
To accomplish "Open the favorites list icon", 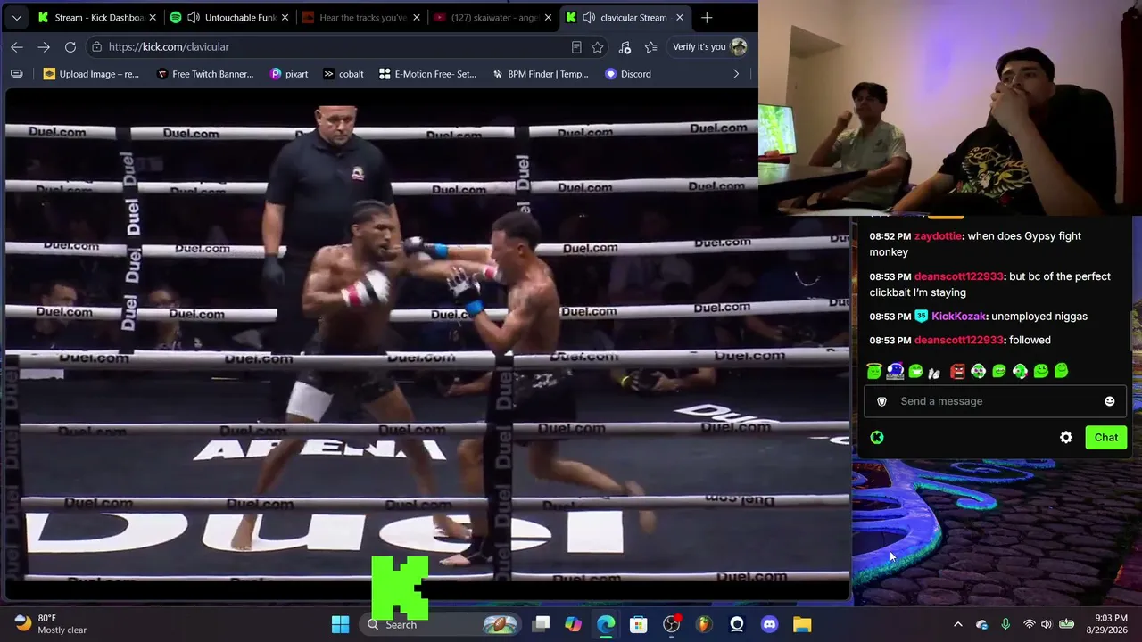I will point(651,47).
